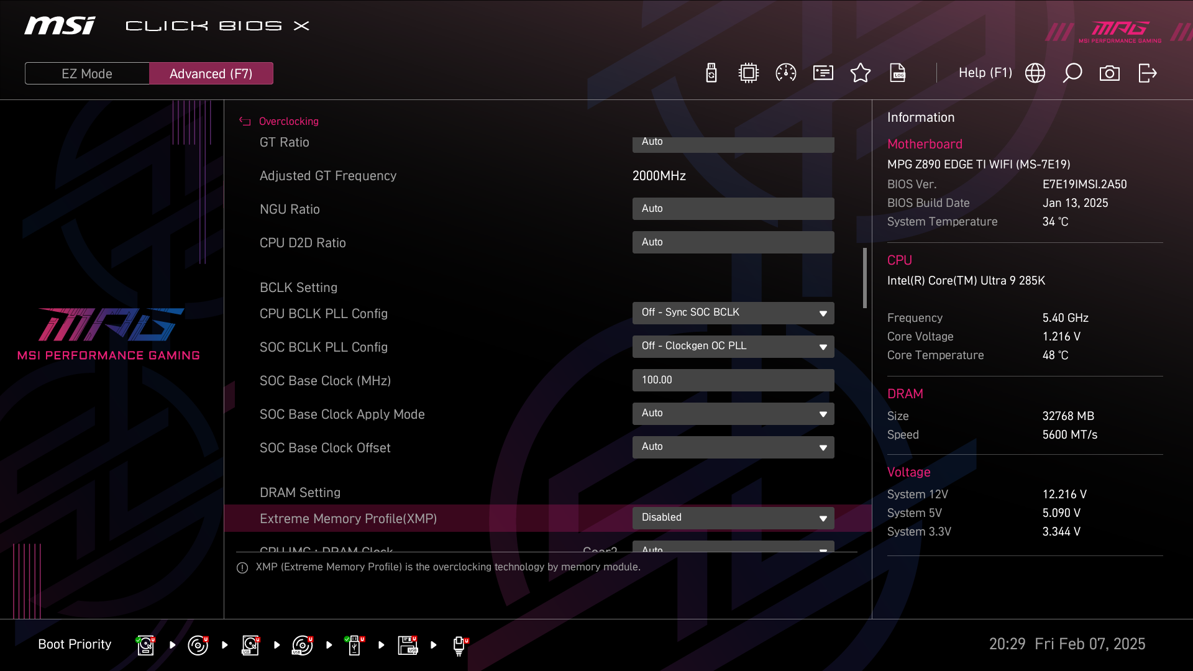Open the Favorites star icon
1193x671 pixels.
861,73
